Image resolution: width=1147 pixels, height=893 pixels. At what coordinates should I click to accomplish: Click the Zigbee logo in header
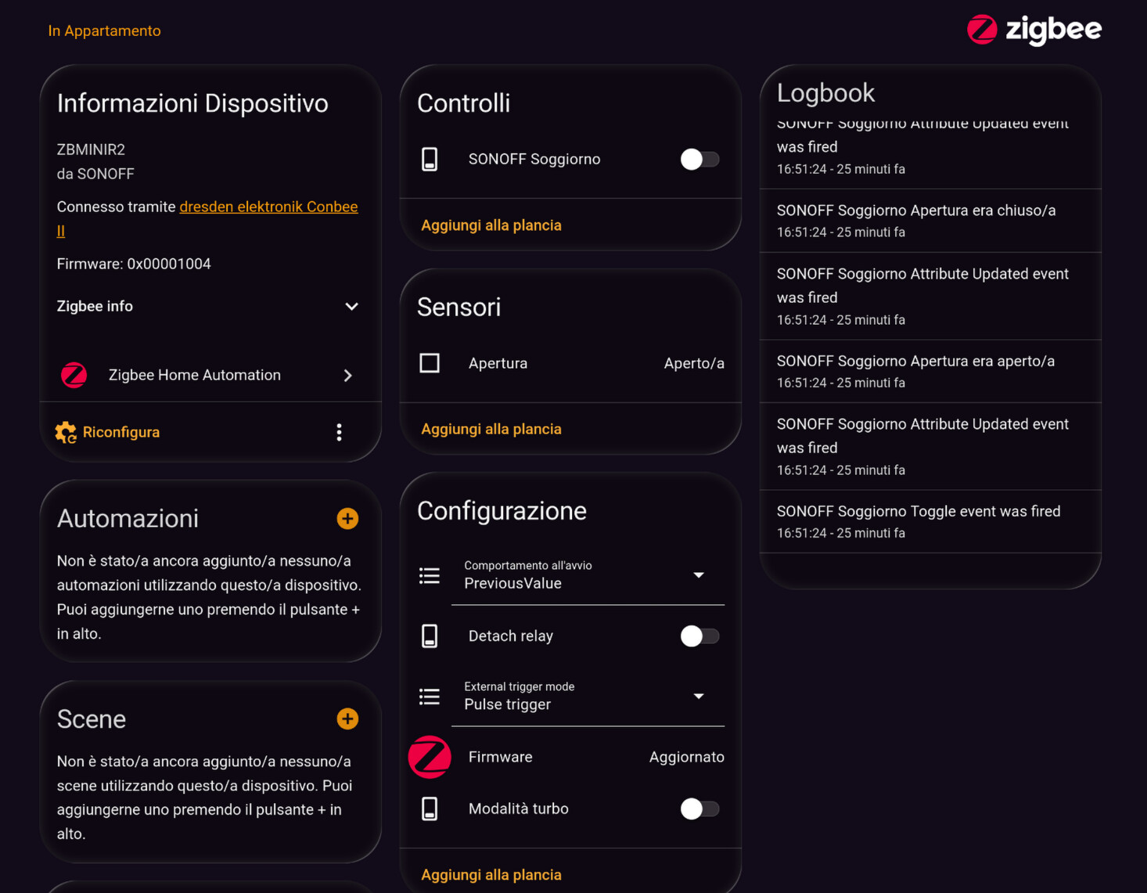click(1034, 31)
